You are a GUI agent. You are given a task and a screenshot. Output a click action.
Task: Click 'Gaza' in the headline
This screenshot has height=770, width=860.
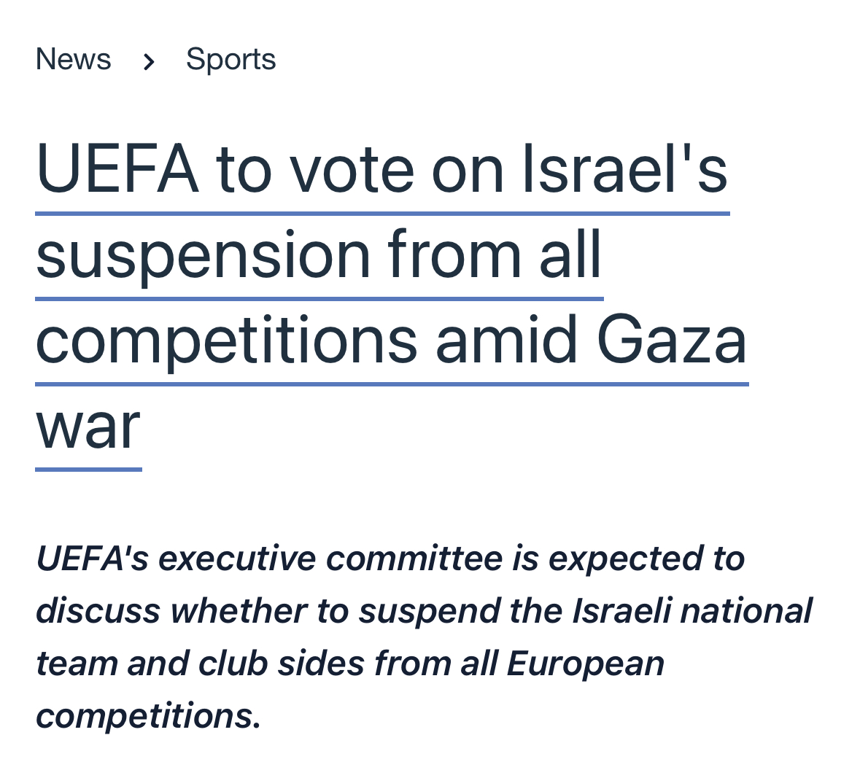coord(671,341)
